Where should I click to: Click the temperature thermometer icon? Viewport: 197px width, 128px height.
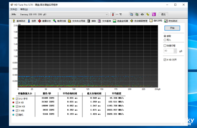[113, 14]
